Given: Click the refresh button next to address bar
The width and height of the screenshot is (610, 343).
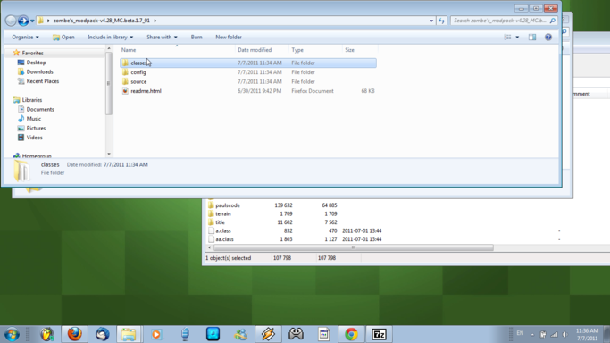Looking at the screenshot, I should [x=441, y=21].
